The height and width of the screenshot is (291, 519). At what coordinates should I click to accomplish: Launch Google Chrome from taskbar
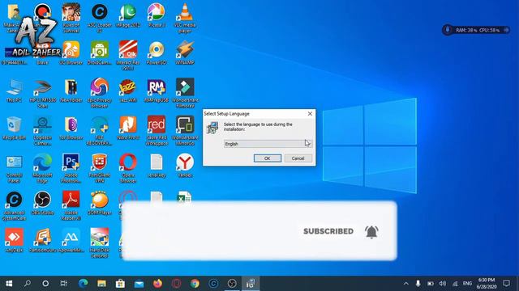(x=195, y=284)
